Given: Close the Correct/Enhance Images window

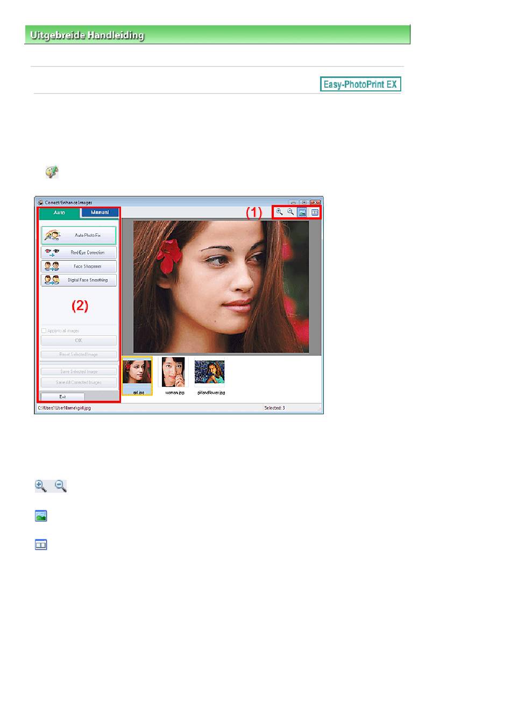Looking at the screenshot, I should 315,202.
